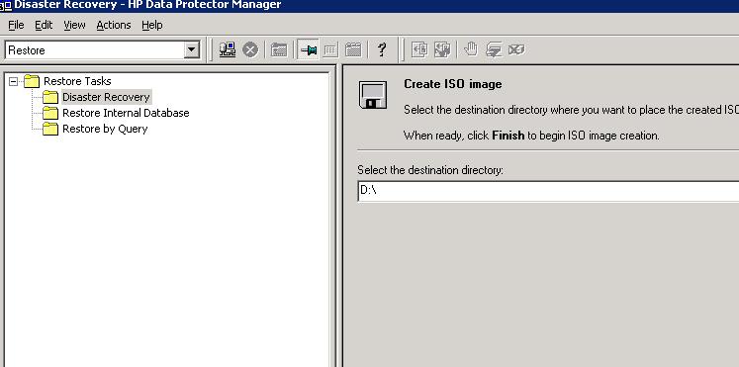Click the single page with arrow icon
This screenshot has height=367, width=739.
click(x=419, y=49)
